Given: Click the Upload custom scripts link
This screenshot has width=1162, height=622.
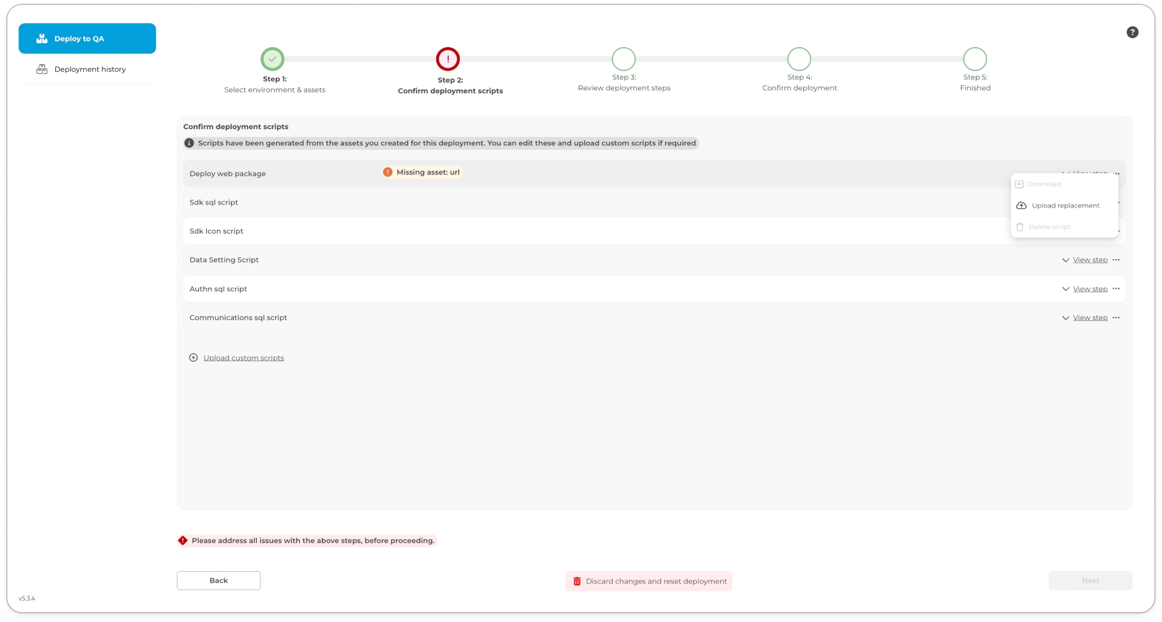Looking at the screenshot, I should [x=243, y=358].
